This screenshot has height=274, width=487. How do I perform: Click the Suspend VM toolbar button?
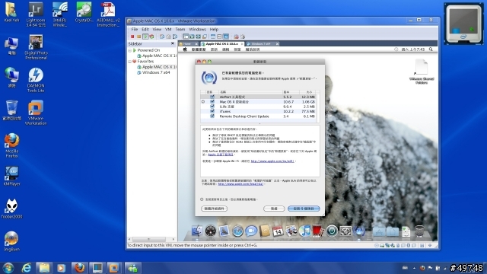138,37
